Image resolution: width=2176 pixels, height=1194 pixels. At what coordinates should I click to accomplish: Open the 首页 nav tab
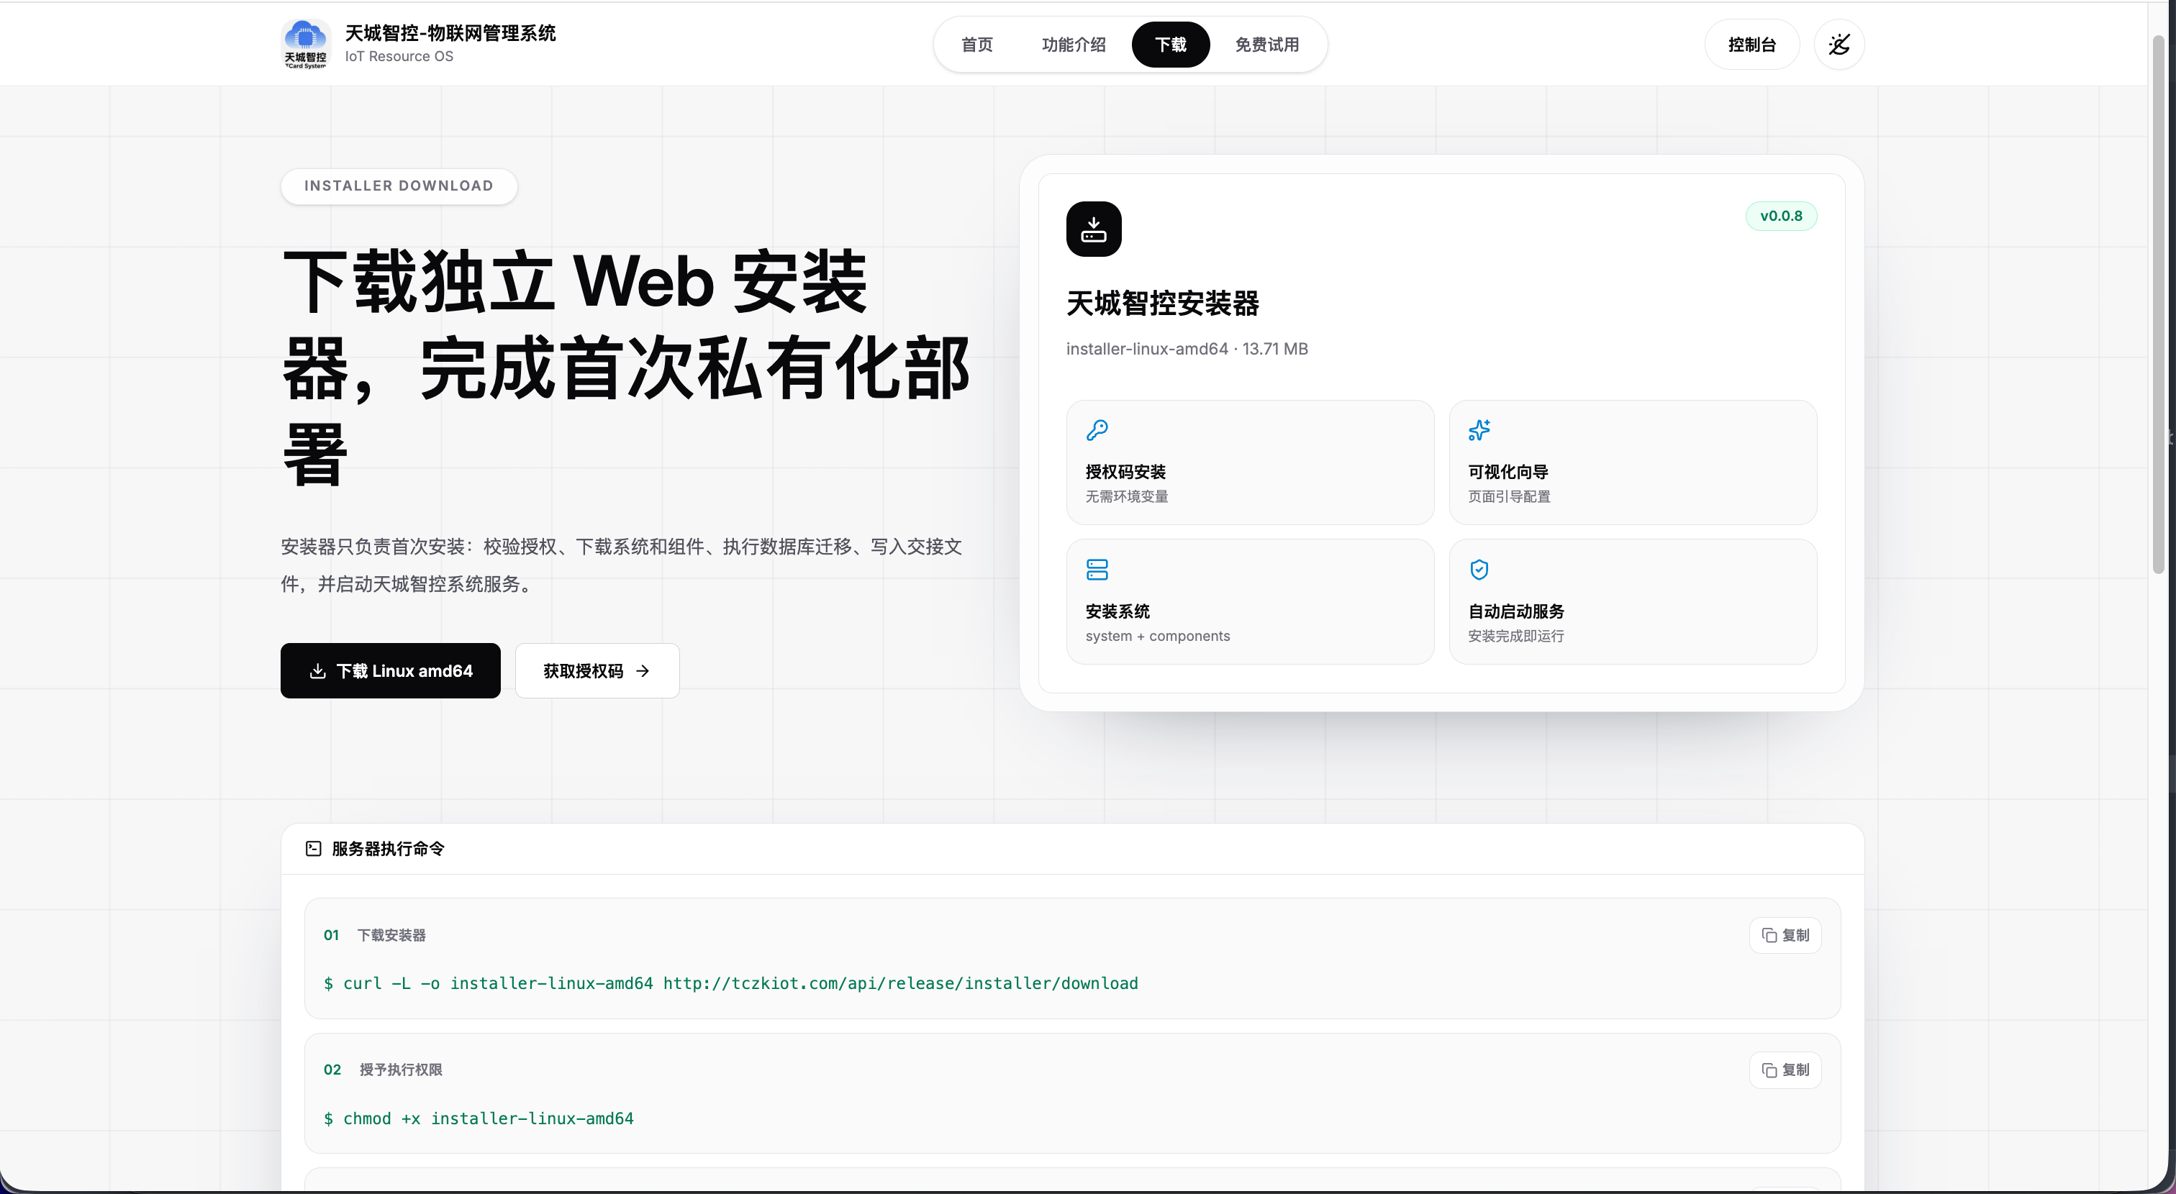click(x=976, y=44)
